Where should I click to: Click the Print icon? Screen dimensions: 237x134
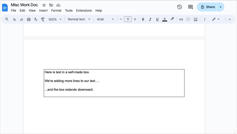click(29, 19)
